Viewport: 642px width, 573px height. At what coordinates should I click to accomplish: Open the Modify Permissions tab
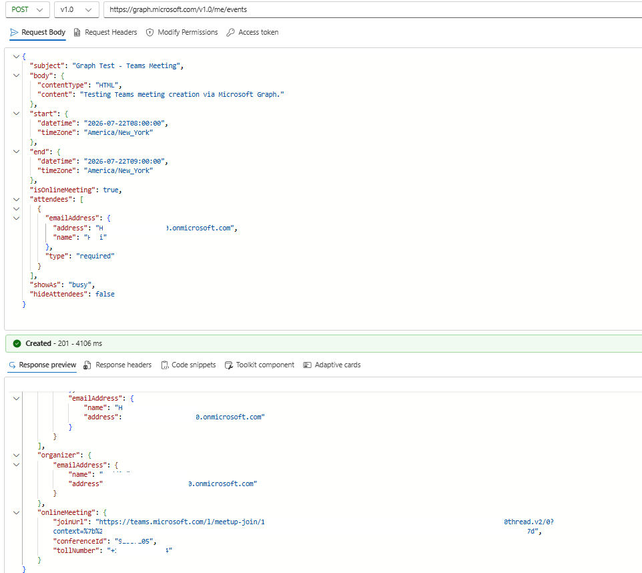tap(182, 32)
